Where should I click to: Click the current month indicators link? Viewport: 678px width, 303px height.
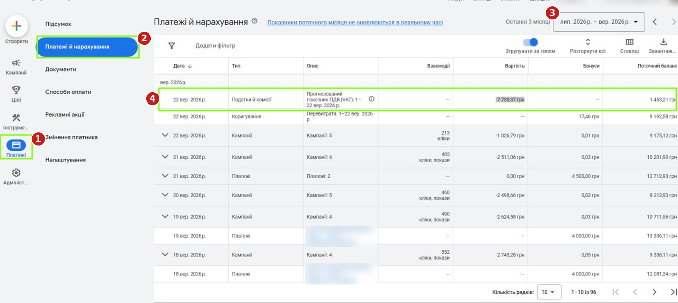click(355, 22)
